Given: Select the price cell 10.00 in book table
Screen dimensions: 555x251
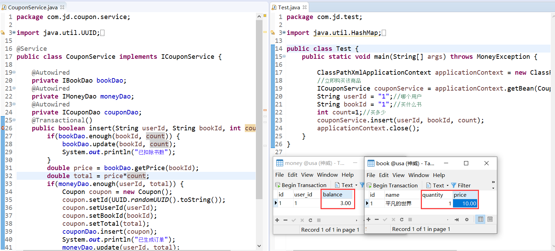Looking at the screenshot, I should tap(465, 203).
